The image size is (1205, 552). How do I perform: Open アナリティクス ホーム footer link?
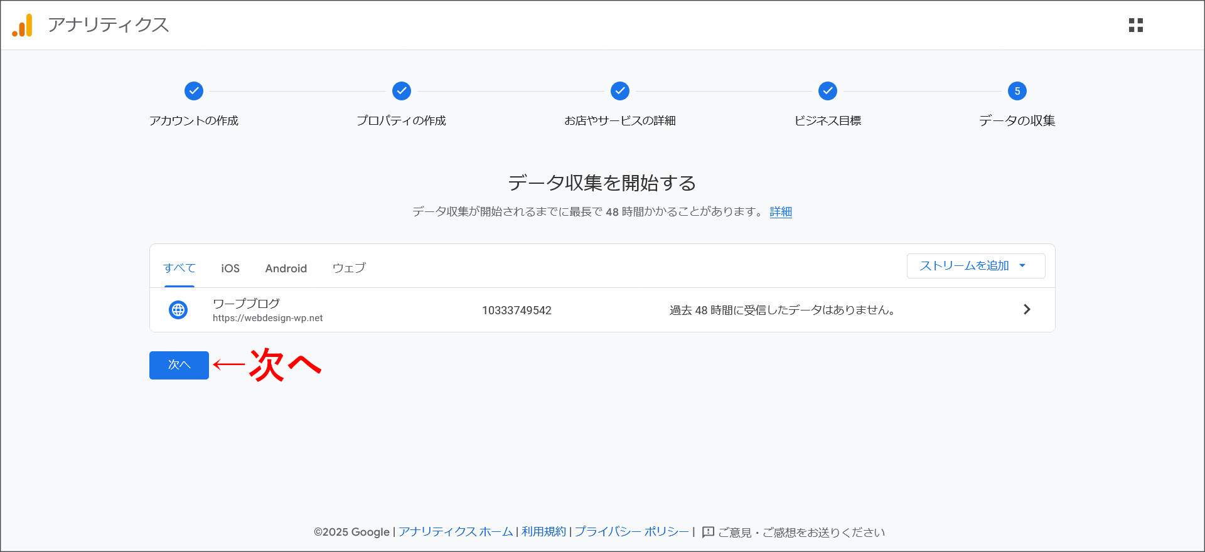(x=456, y=532)
